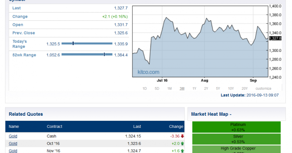Viewport: 292px width, 153px height.
Task: Show the 20Y chart range
Action: coord(245,89)
